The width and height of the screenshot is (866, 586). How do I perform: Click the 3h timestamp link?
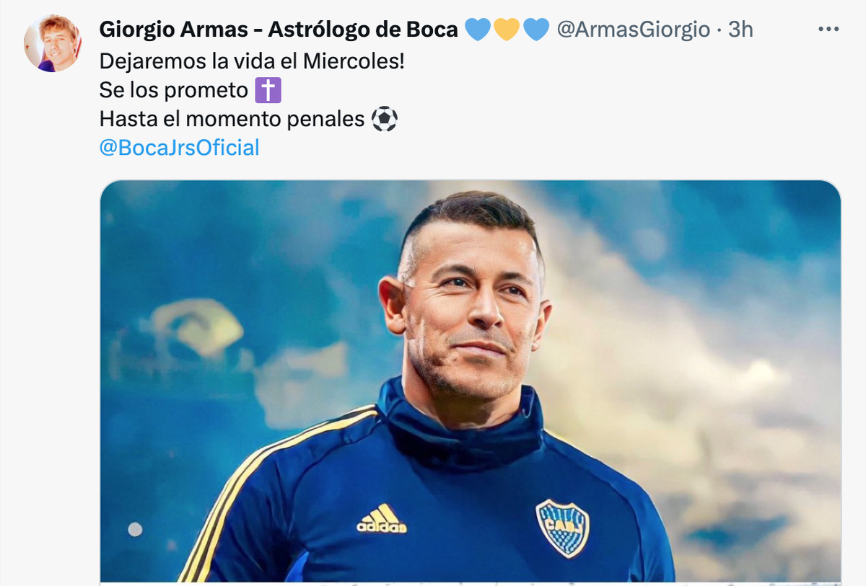point(740,30)
